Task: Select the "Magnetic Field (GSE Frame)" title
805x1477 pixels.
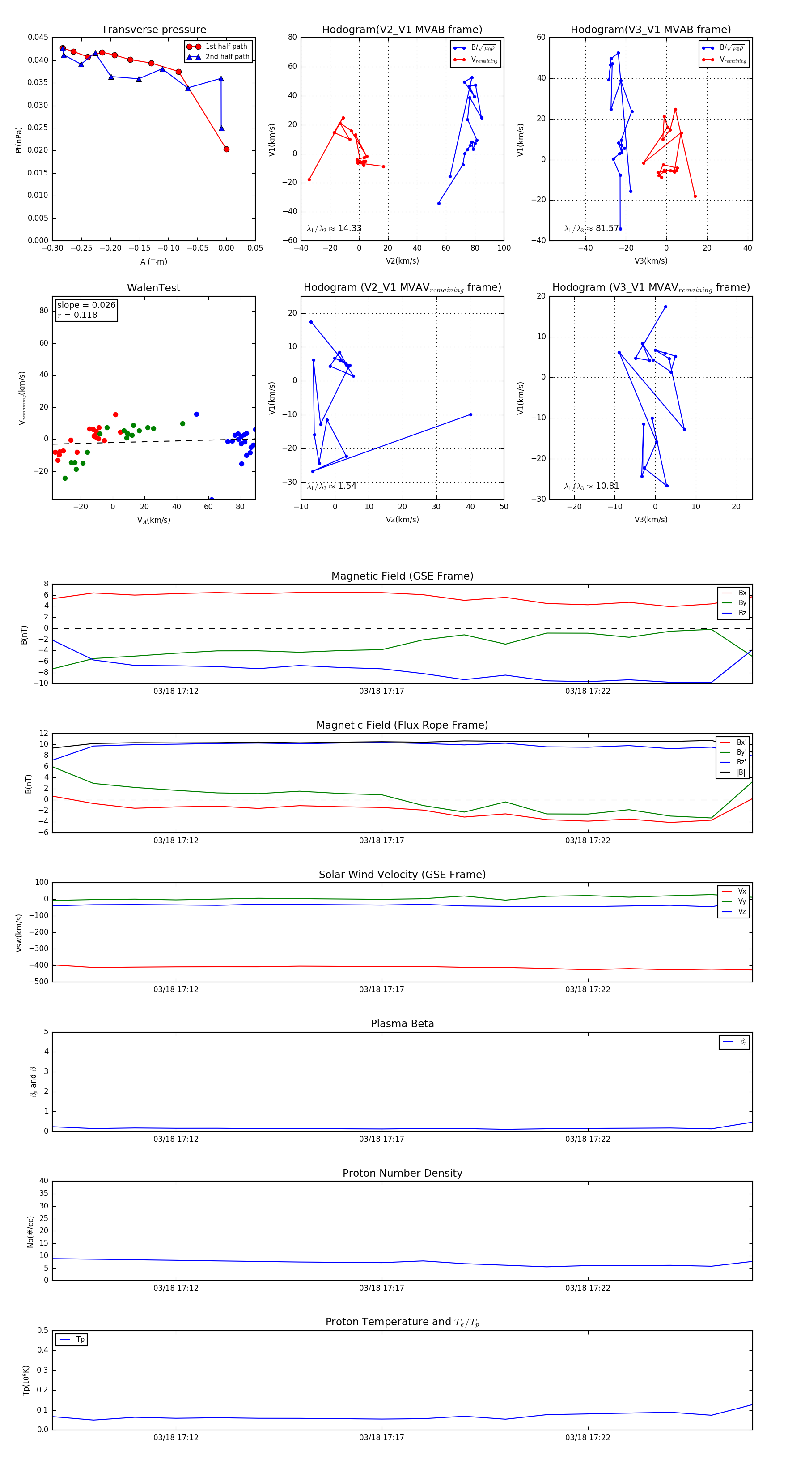Action: (402, 576)
